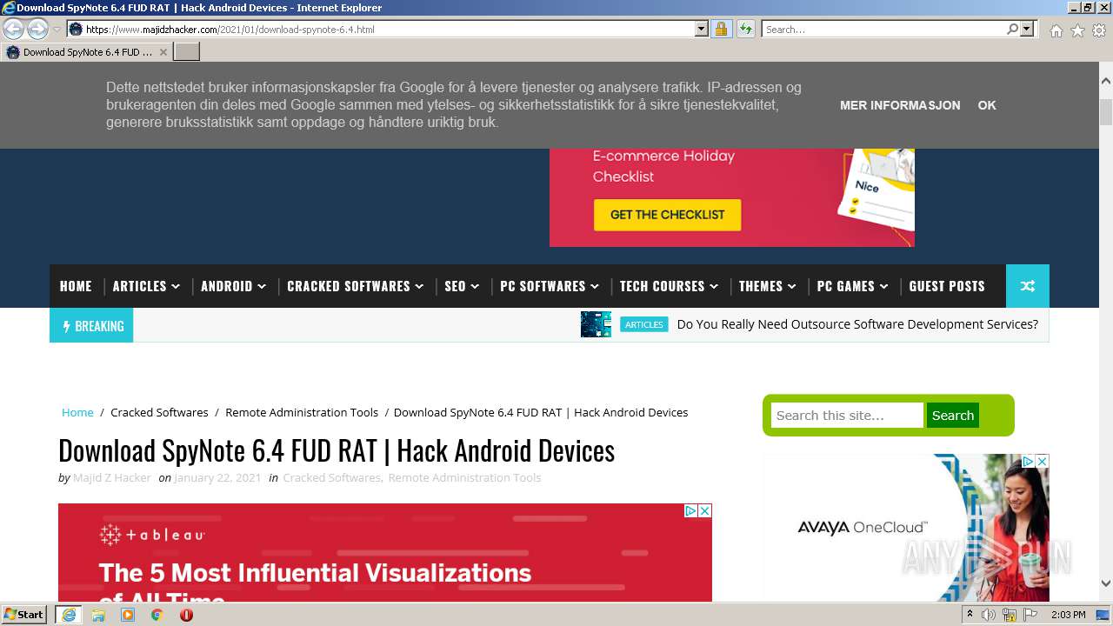This screenshot has width=1113, height=626.
Task: Show hidden tray icons arrow
Action: pyautogui.click(x=970, y=615)
